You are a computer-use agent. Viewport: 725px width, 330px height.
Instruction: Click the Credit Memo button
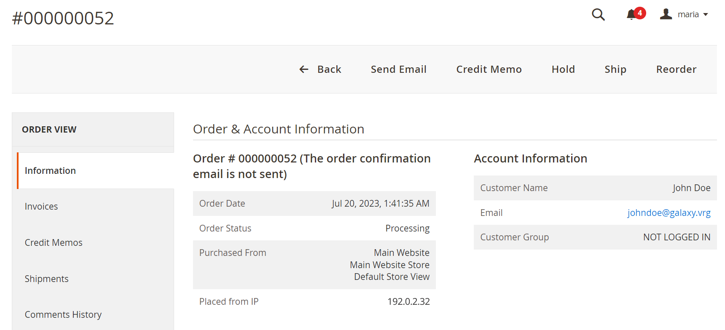[x=489, y=69]
